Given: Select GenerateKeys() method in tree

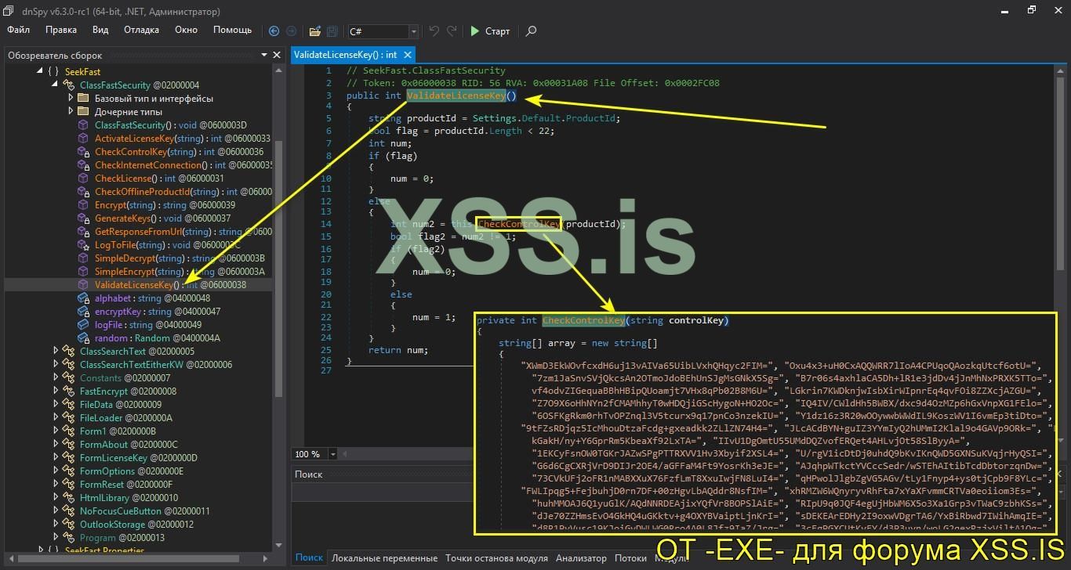Looking at the screenshot, I should coord(162,218).
